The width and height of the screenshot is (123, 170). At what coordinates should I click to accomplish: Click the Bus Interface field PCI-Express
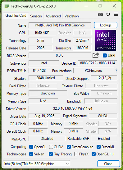(93, 71)
